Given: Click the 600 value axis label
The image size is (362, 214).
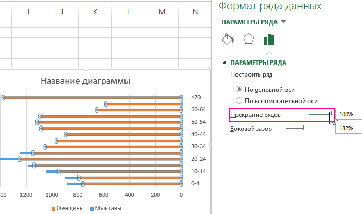Looking at the screenshot, I should point(104,195).
